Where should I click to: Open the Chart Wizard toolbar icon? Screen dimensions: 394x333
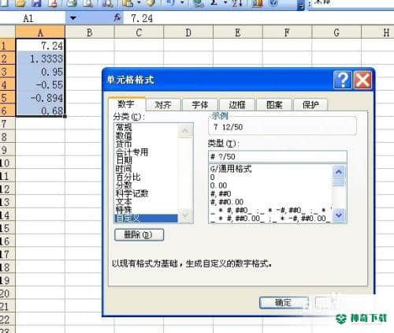[257, 3]
